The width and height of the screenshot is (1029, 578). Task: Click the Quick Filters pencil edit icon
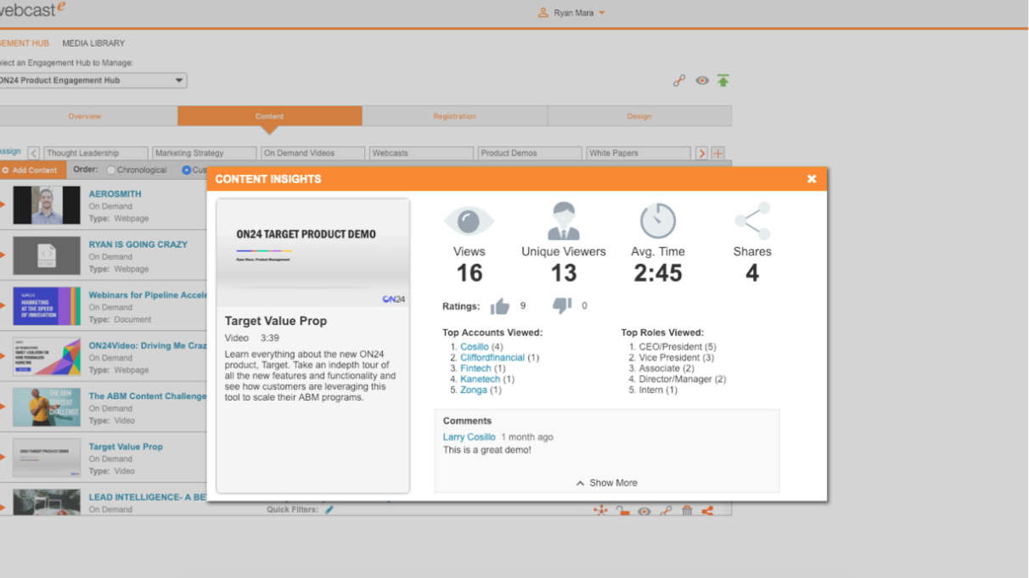pyautogui.click(x=329, y=509)
